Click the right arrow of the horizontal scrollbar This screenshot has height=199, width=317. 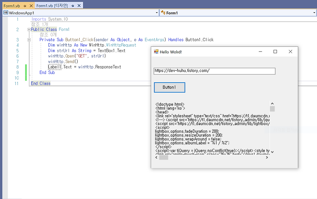point(267,157)
